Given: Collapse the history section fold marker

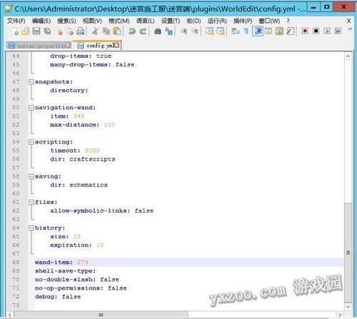Looking at the screenshot, I should (31, 228).
